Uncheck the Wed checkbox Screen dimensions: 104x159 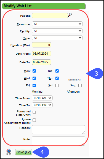tap(34, 78)
